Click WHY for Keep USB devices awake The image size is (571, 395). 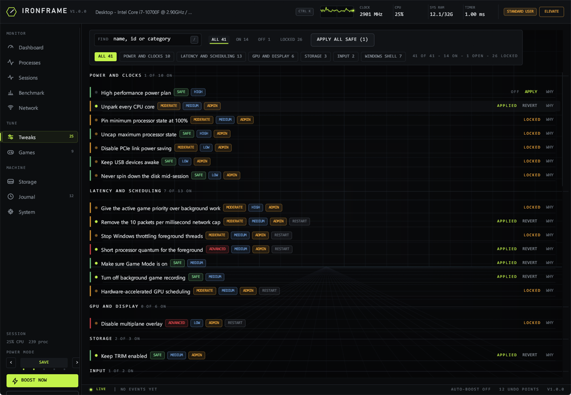pos(550,161)
